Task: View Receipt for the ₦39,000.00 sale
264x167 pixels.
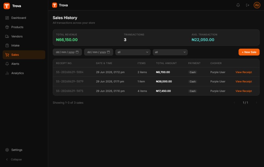Action: [244, 82]
